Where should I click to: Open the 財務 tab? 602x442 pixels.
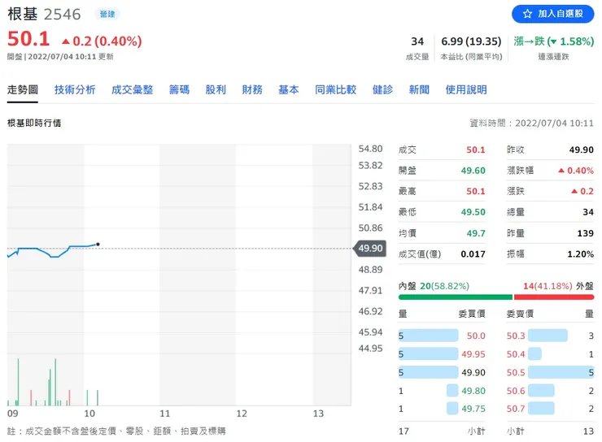[252, 90]
